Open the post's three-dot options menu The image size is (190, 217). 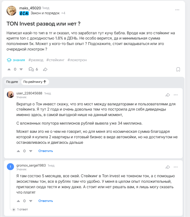(177, 10)
